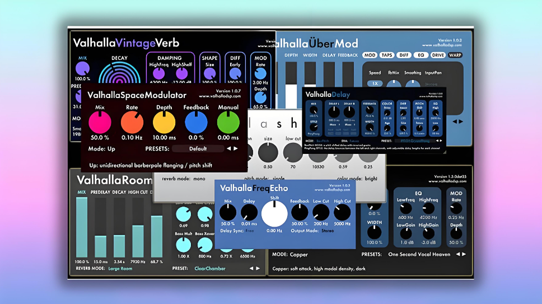Image resolution: width=542 pixels, height=304 pixels.
Task: Step back from One Second Vocal Heaven preset
Action: (458, 254)
